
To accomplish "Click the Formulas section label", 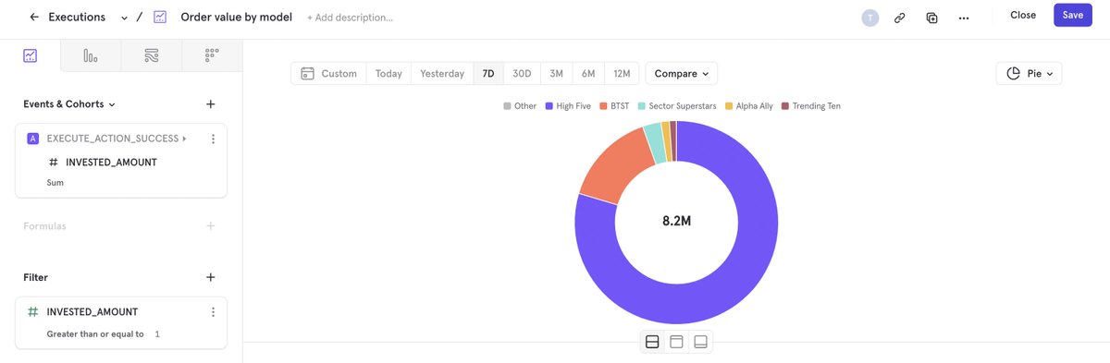I will pyautogui.click(x=44, y=225).
